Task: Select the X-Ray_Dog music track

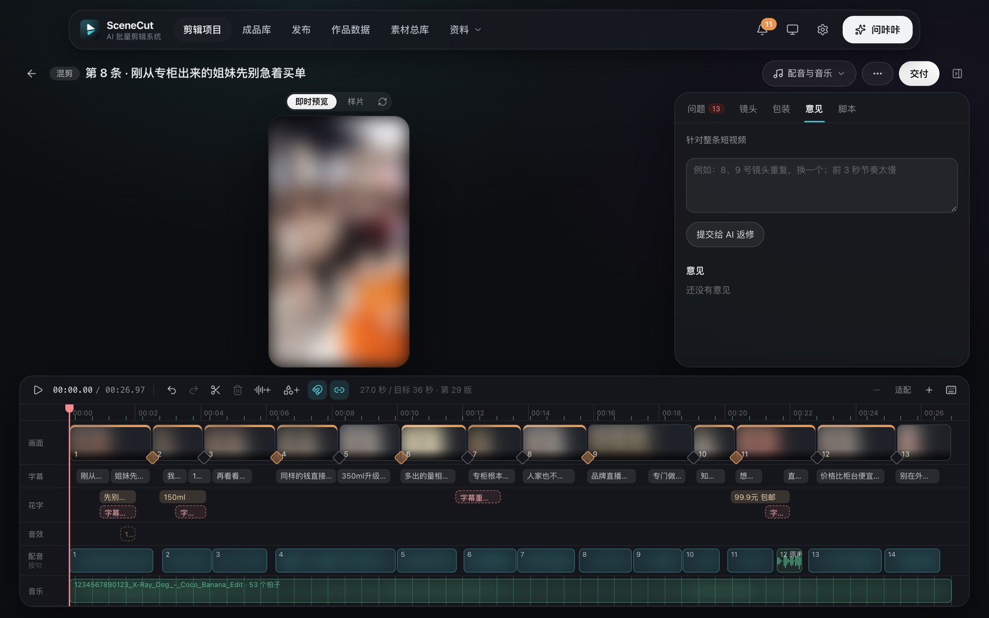Action: [x=510, y=591]
